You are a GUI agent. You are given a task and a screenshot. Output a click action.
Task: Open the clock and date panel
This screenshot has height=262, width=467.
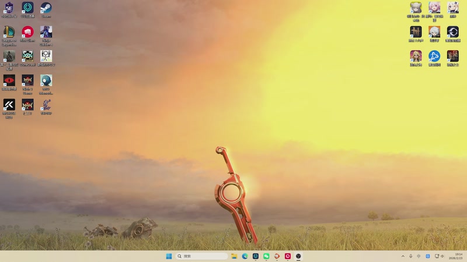[x=456, y=256]
